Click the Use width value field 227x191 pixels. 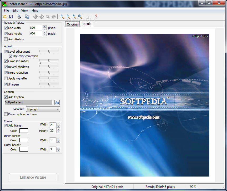(36, 28)
